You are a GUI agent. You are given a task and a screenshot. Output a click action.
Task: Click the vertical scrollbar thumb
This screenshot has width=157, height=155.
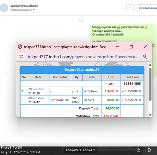150,84
